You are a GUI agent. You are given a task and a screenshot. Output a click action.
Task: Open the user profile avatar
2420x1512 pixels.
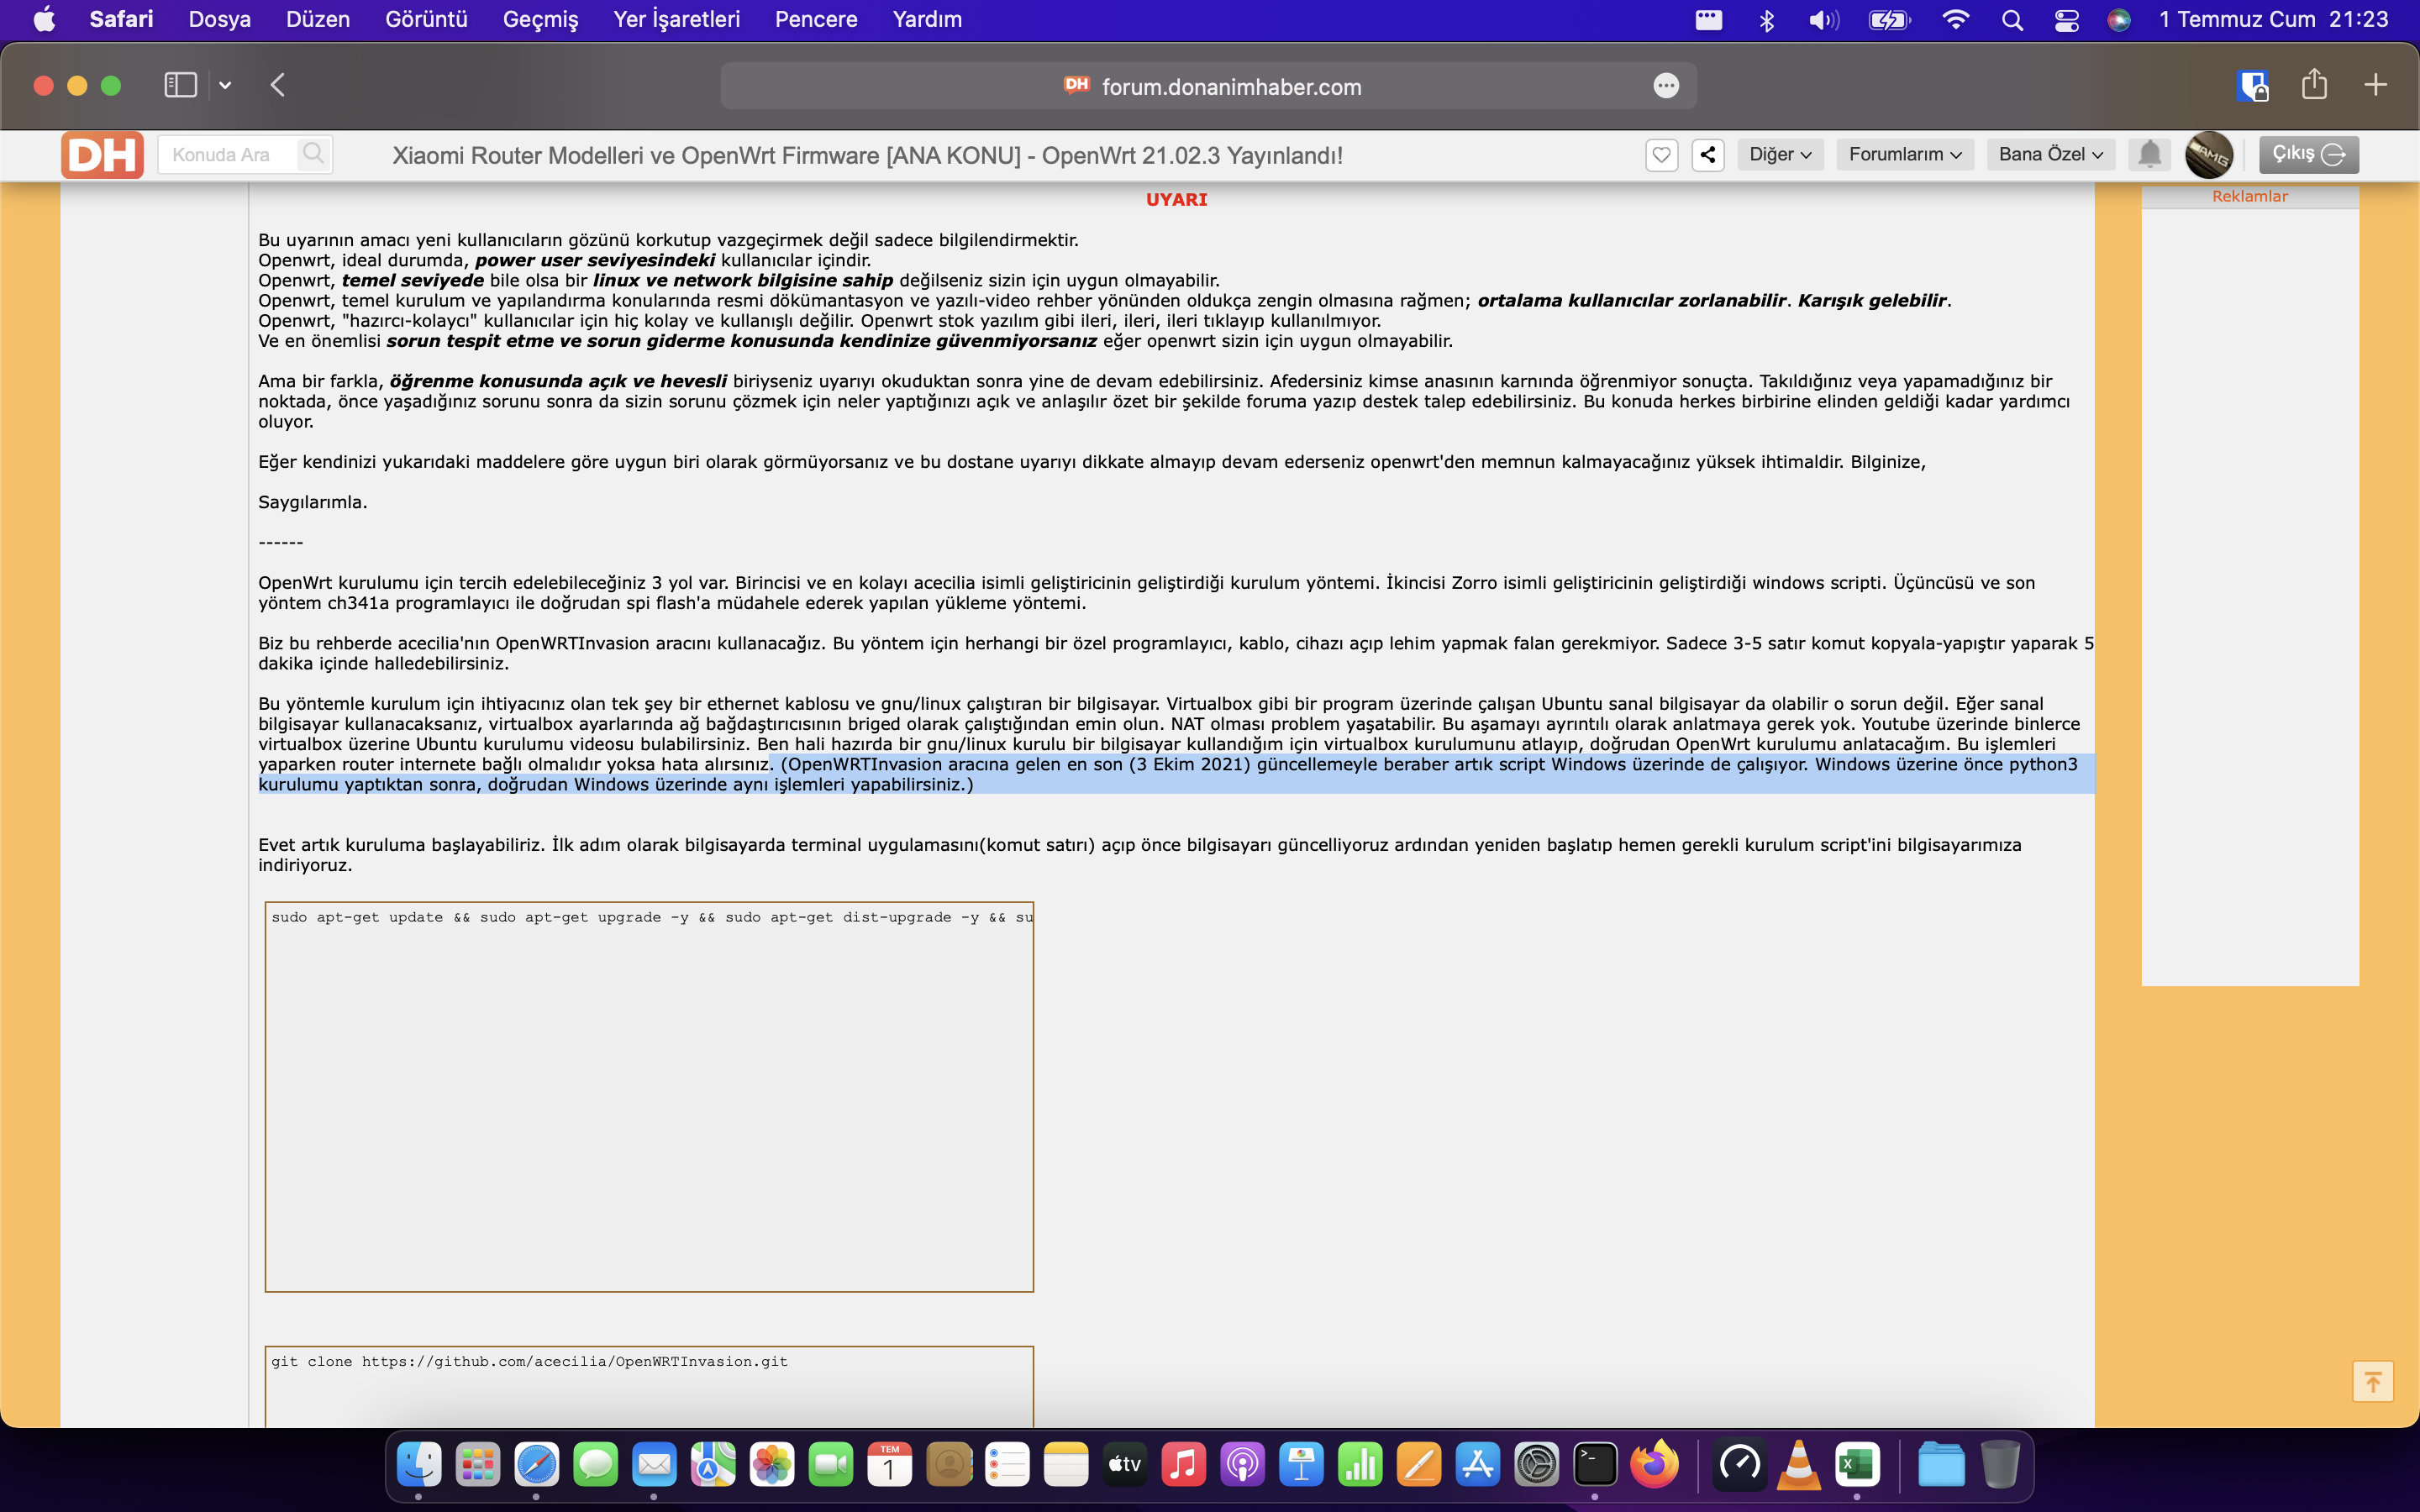tap(2208, 154)
